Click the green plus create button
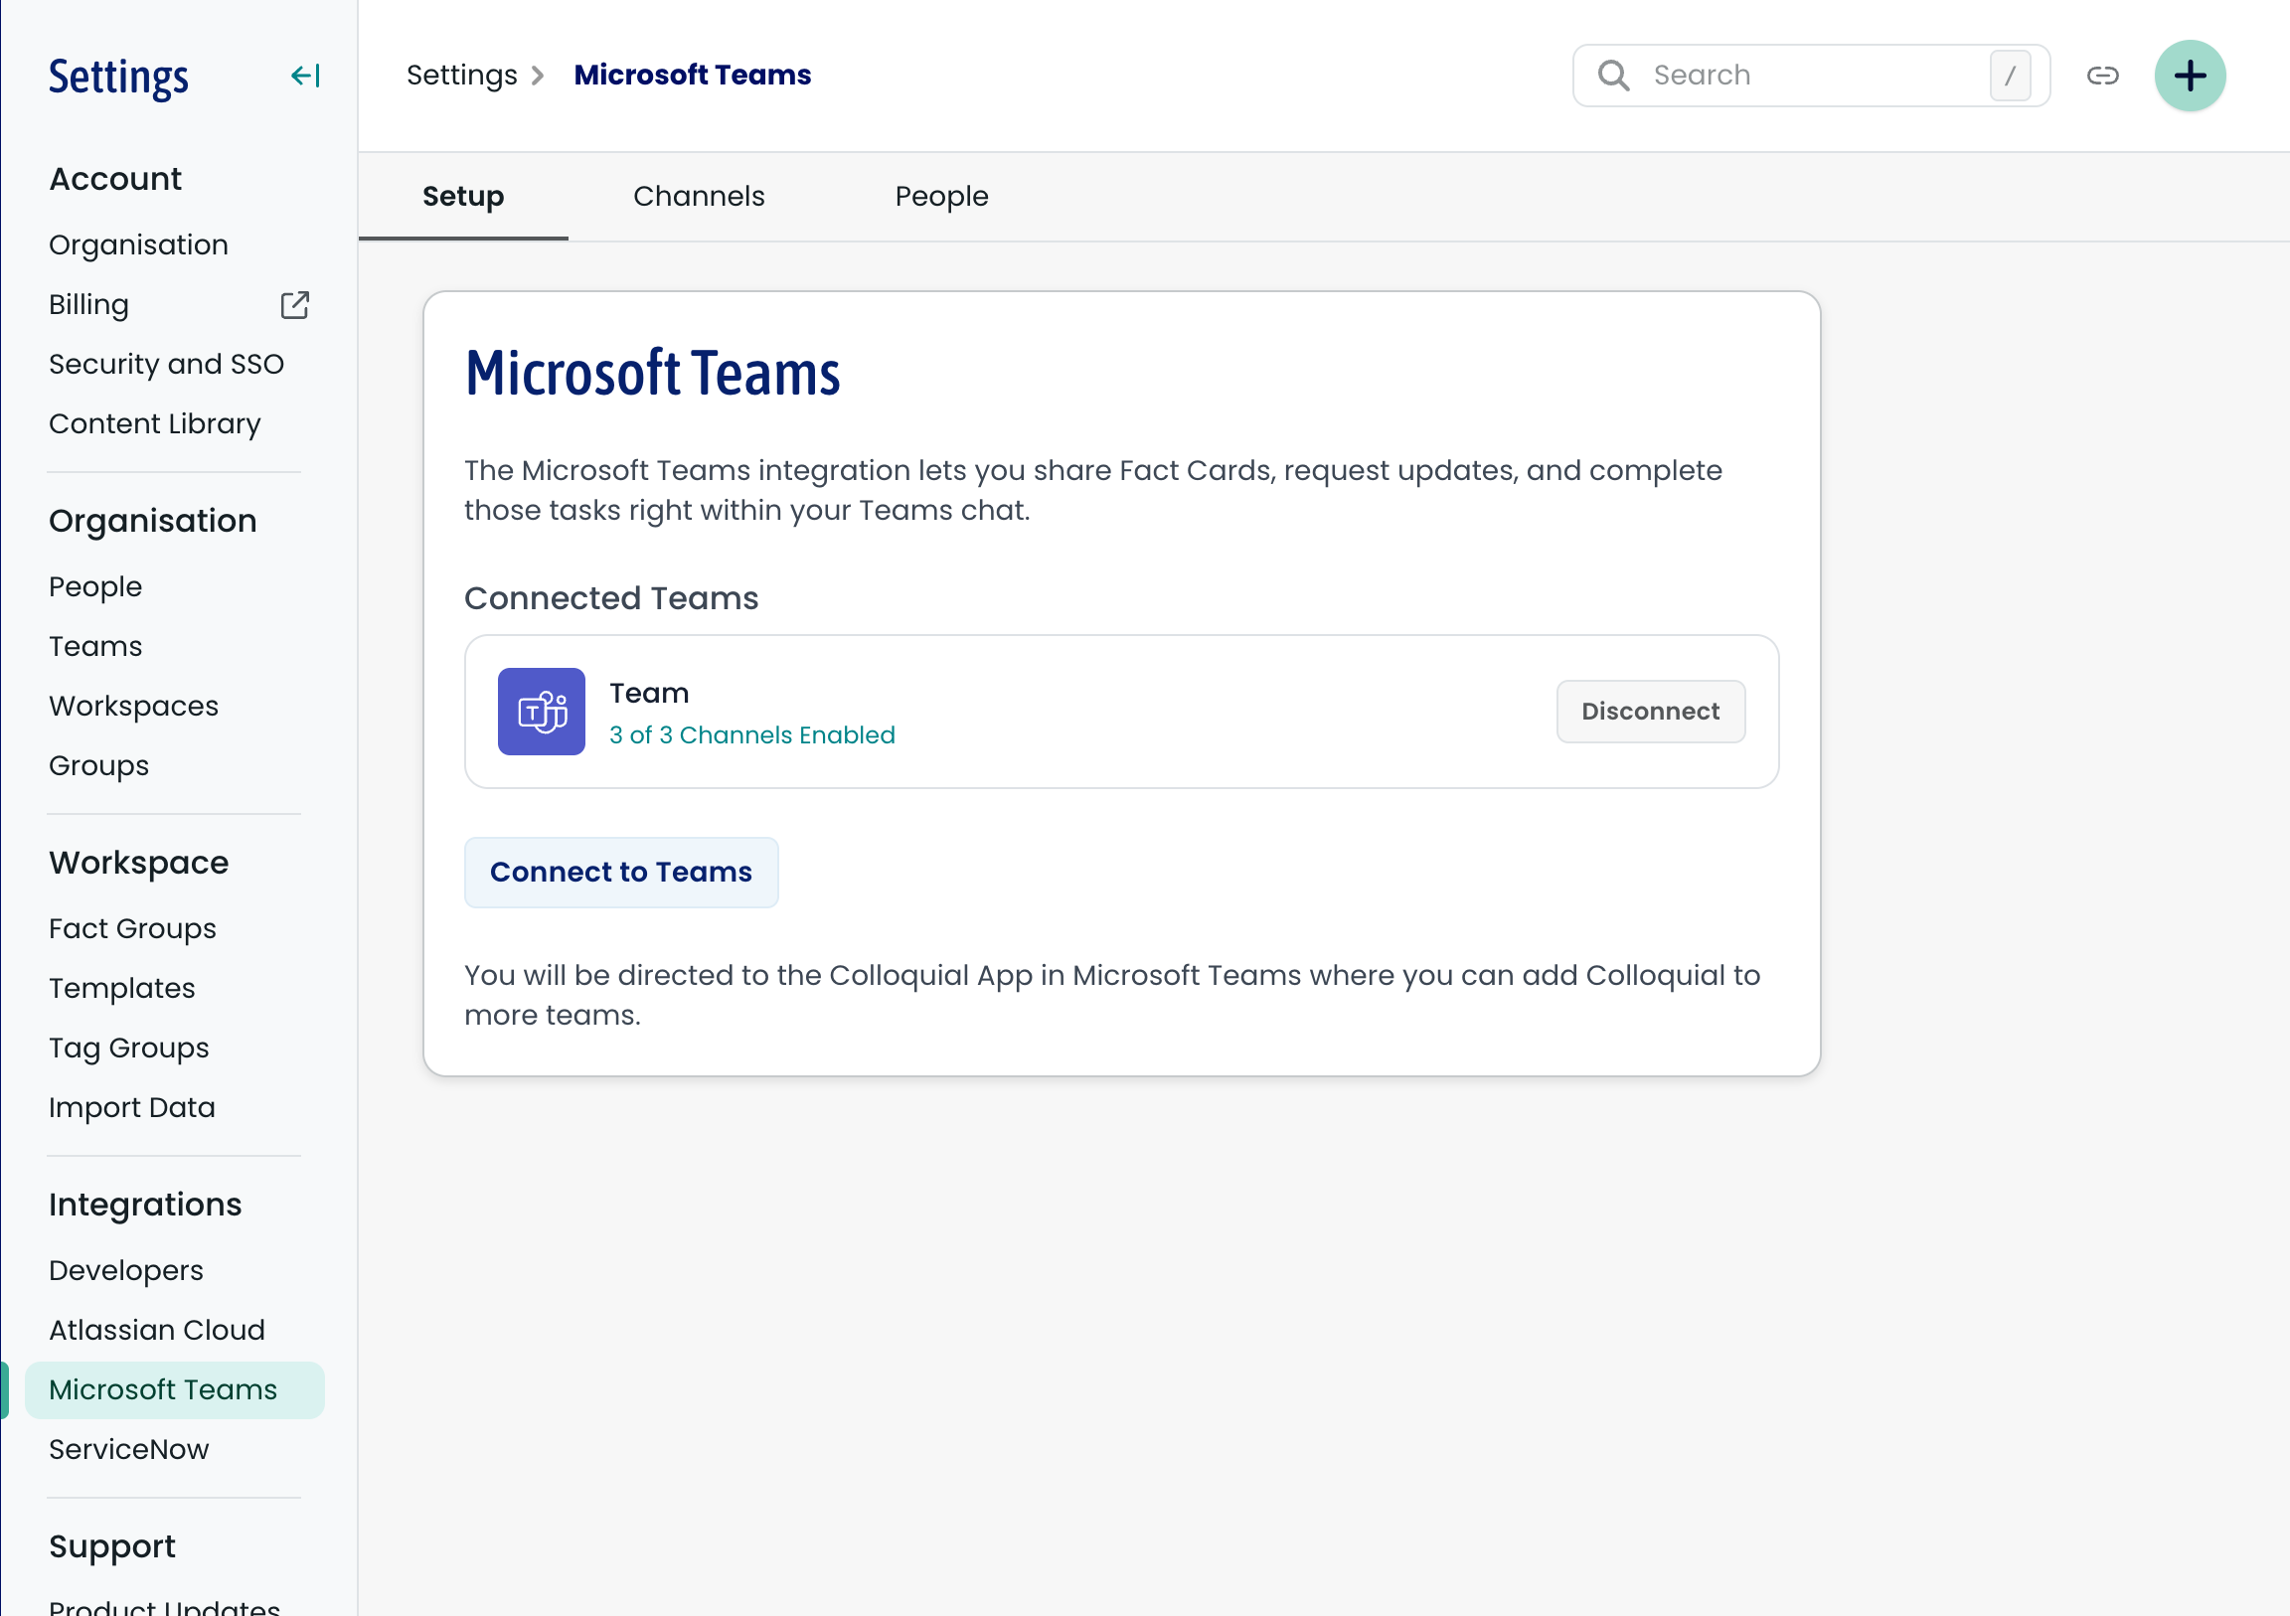The height and width of the screenshot is (1616, 2290). (x=2190, y=76)
